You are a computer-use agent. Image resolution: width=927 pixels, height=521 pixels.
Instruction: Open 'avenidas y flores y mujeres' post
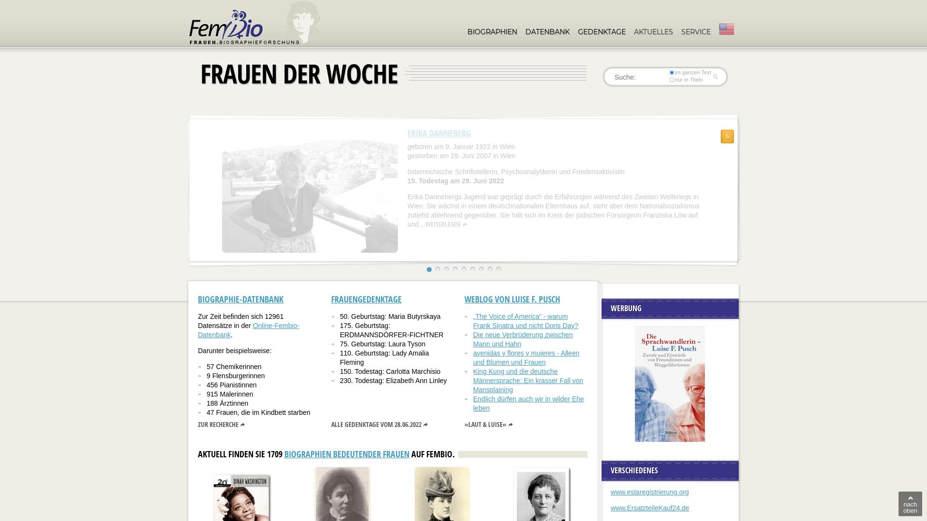[x=526, y=358]
